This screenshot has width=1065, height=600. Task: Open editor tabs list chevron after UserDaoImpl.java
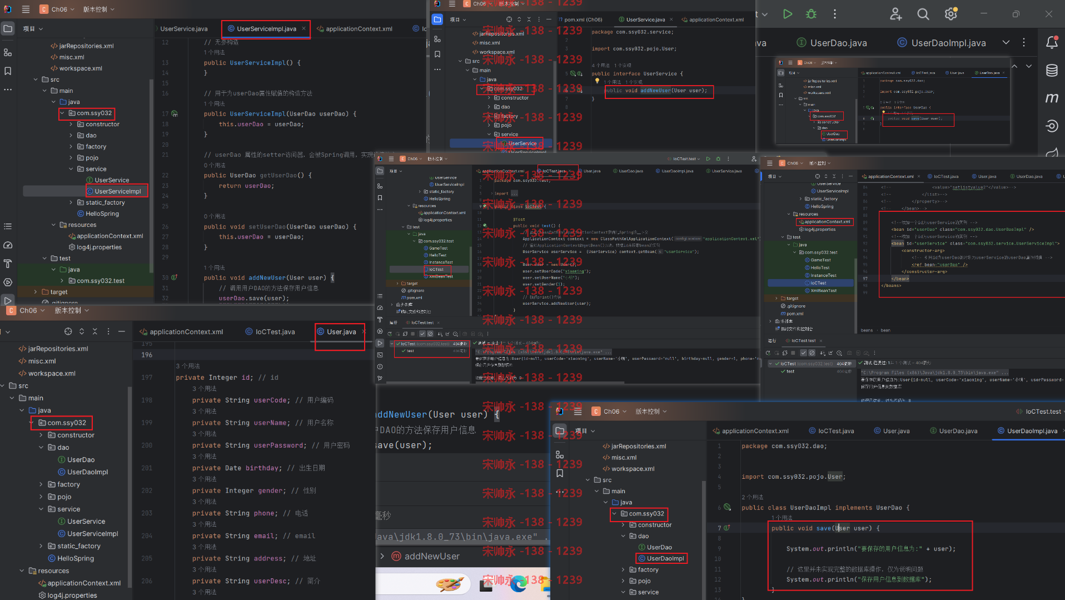coord(1006,42)
